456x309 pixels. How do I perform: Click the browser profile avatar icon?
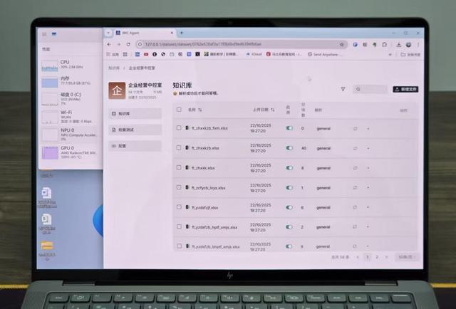[x=408, y=45]
